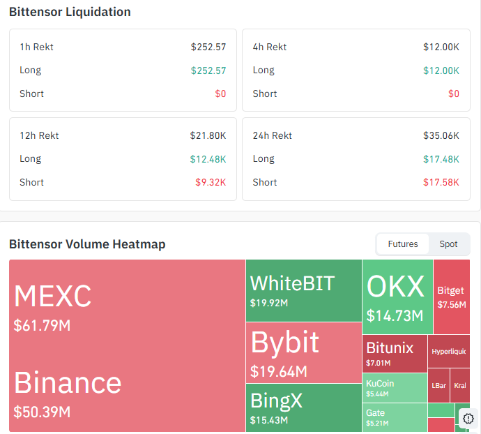Click the 1h Short value $0
The height and width of the screenshot is (434, 481).
(220, 93)
